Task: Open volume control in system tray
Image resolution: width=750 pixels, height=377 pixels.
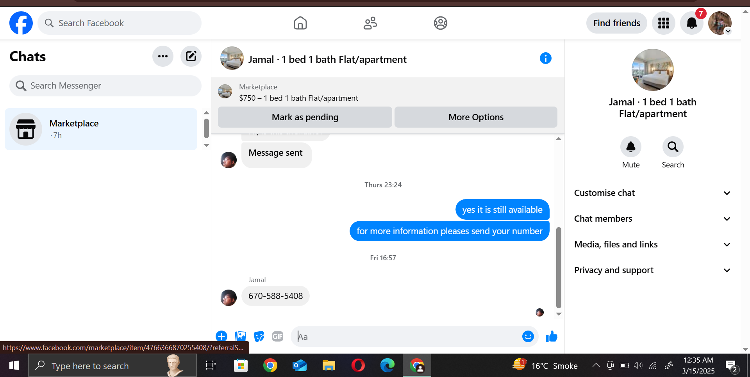Action: click(x=638, y=365)
